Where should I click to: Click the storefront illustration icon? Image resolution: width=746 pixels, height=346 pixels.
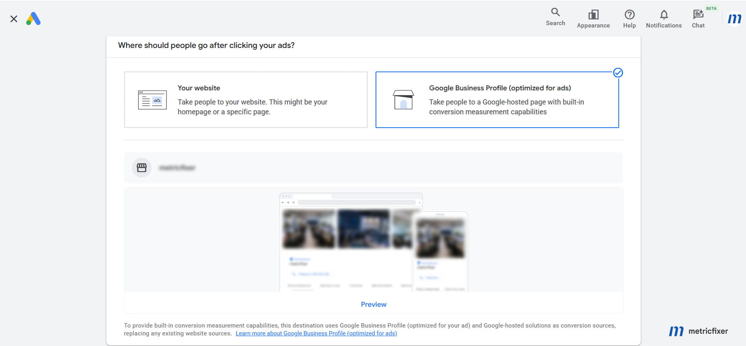(403, 100)
